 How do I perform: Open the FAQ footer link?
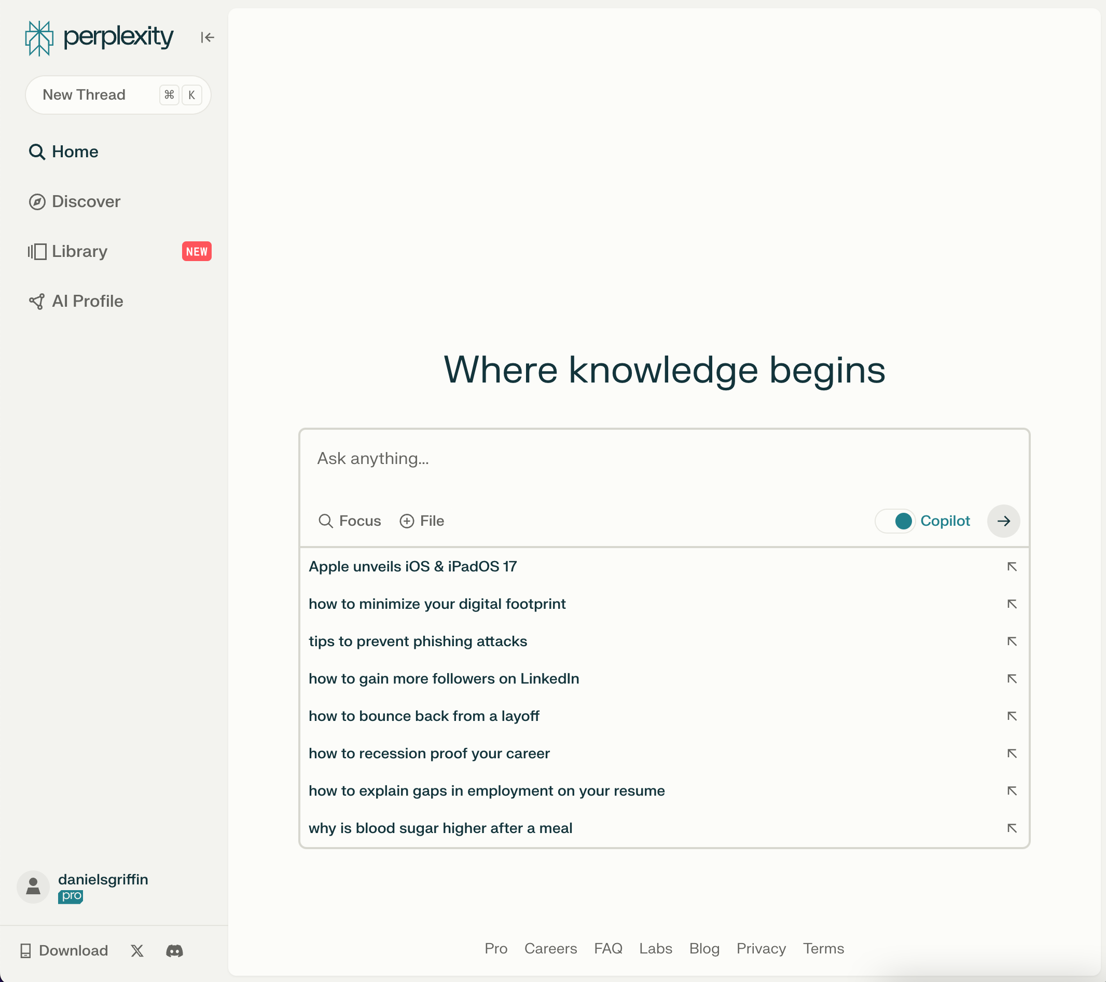608,948
